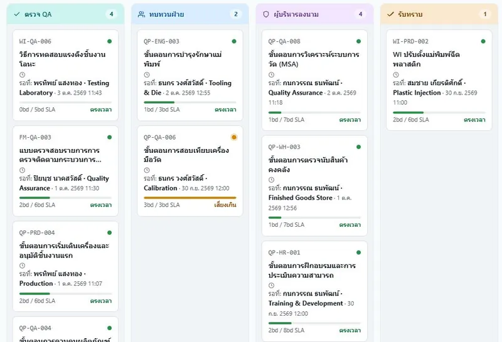
Task: Open the รับทราบ column header
Action: 439,14
